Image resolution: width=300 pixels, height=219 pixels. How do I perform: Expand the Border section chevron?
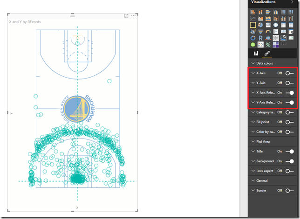point(253,190)
